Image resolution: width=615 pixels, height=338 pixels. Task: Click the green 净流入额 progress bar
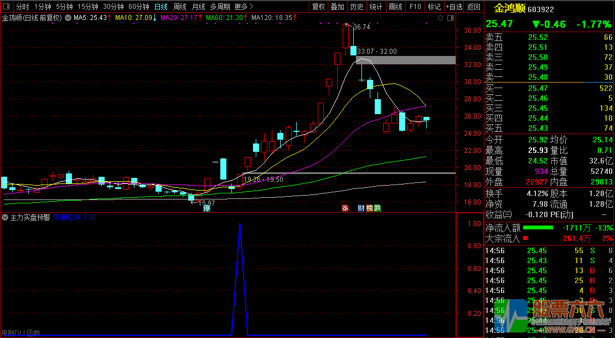pos(538,228)
